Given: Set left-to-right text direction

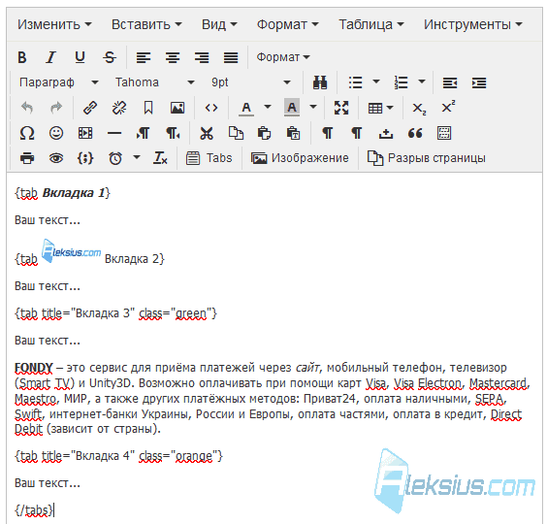Looking at the screenshot, I should pyautogui.click(x=143, y=133).
